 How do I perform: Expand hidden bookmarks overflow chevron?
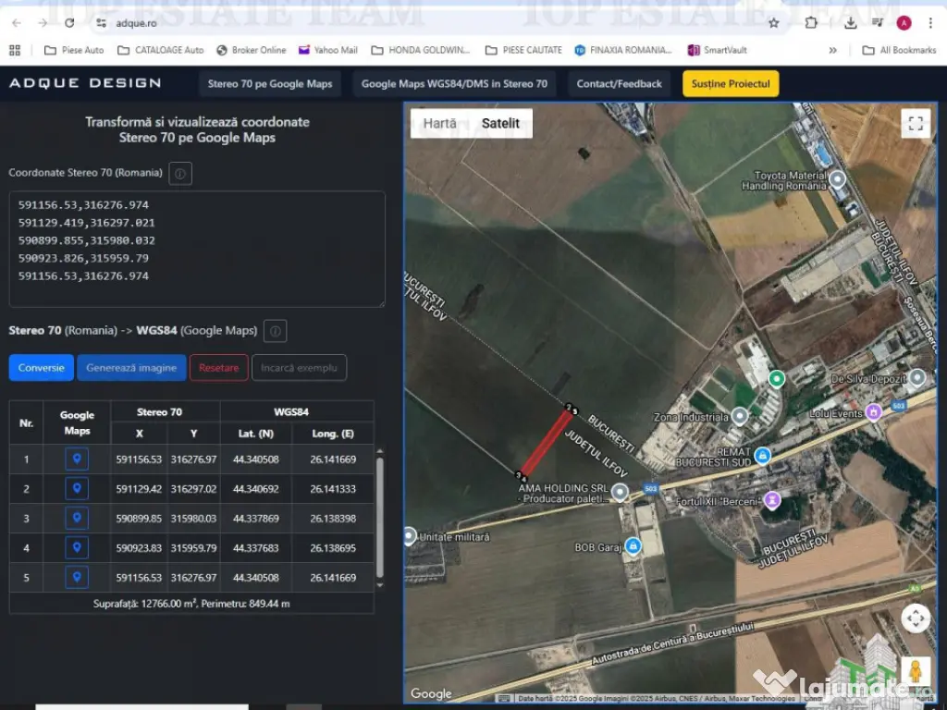point(833,50)
